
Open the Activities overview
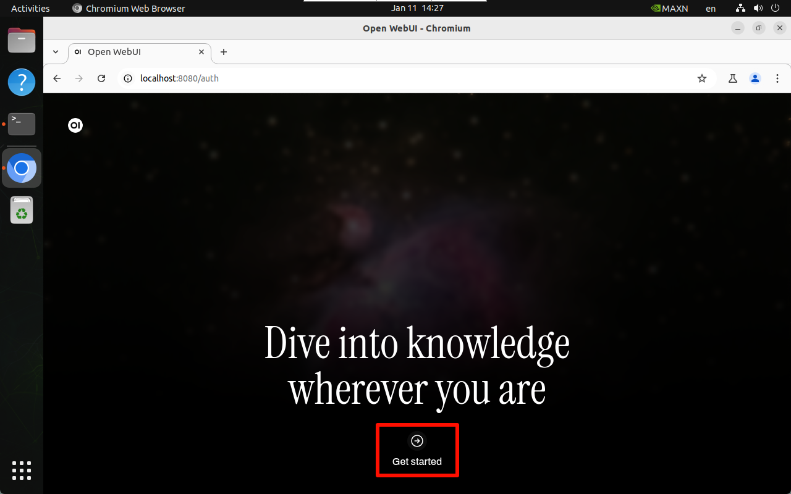(30, 8)
